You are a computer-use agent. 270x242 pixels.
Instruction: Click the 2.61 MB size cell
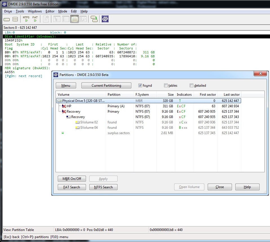(167, 133)
